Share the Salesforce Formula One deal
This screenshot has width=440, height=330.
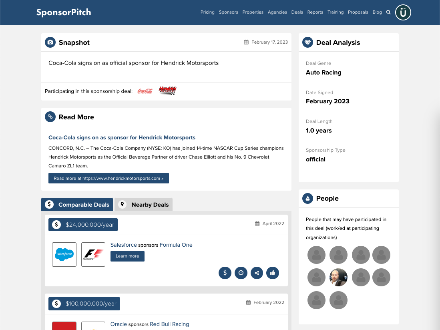click(257, 273)
